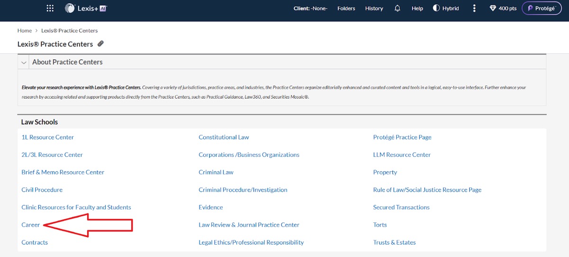569x257 pixels.
Task: Go to Home breadcrumb
Action: pos(25,30)
